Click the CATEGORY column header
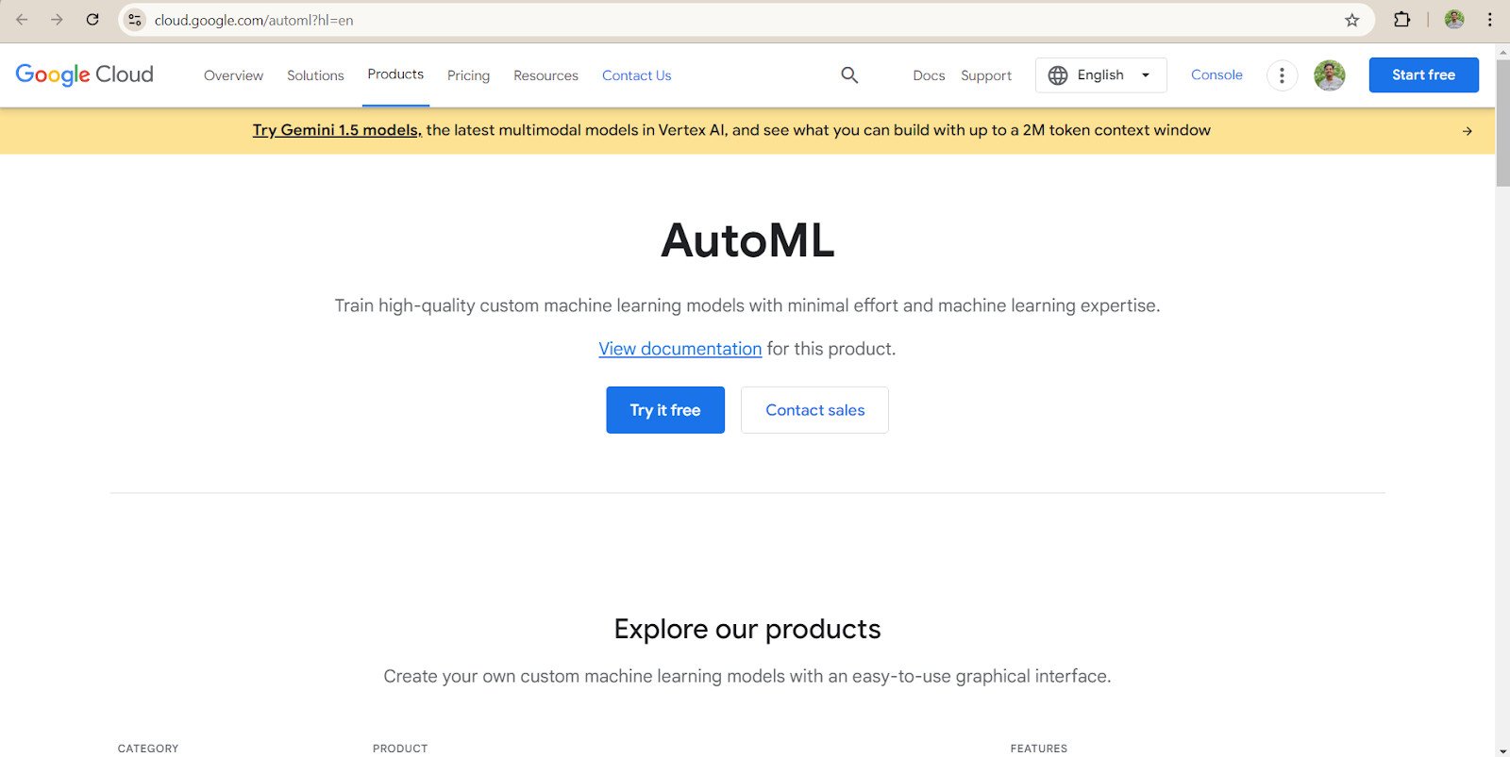This screenshot has height=757, width=1510. tap(148, 749)
